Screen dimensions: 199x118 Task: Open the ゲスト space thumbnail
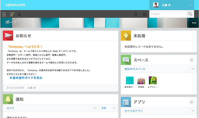tap(153, 80)
